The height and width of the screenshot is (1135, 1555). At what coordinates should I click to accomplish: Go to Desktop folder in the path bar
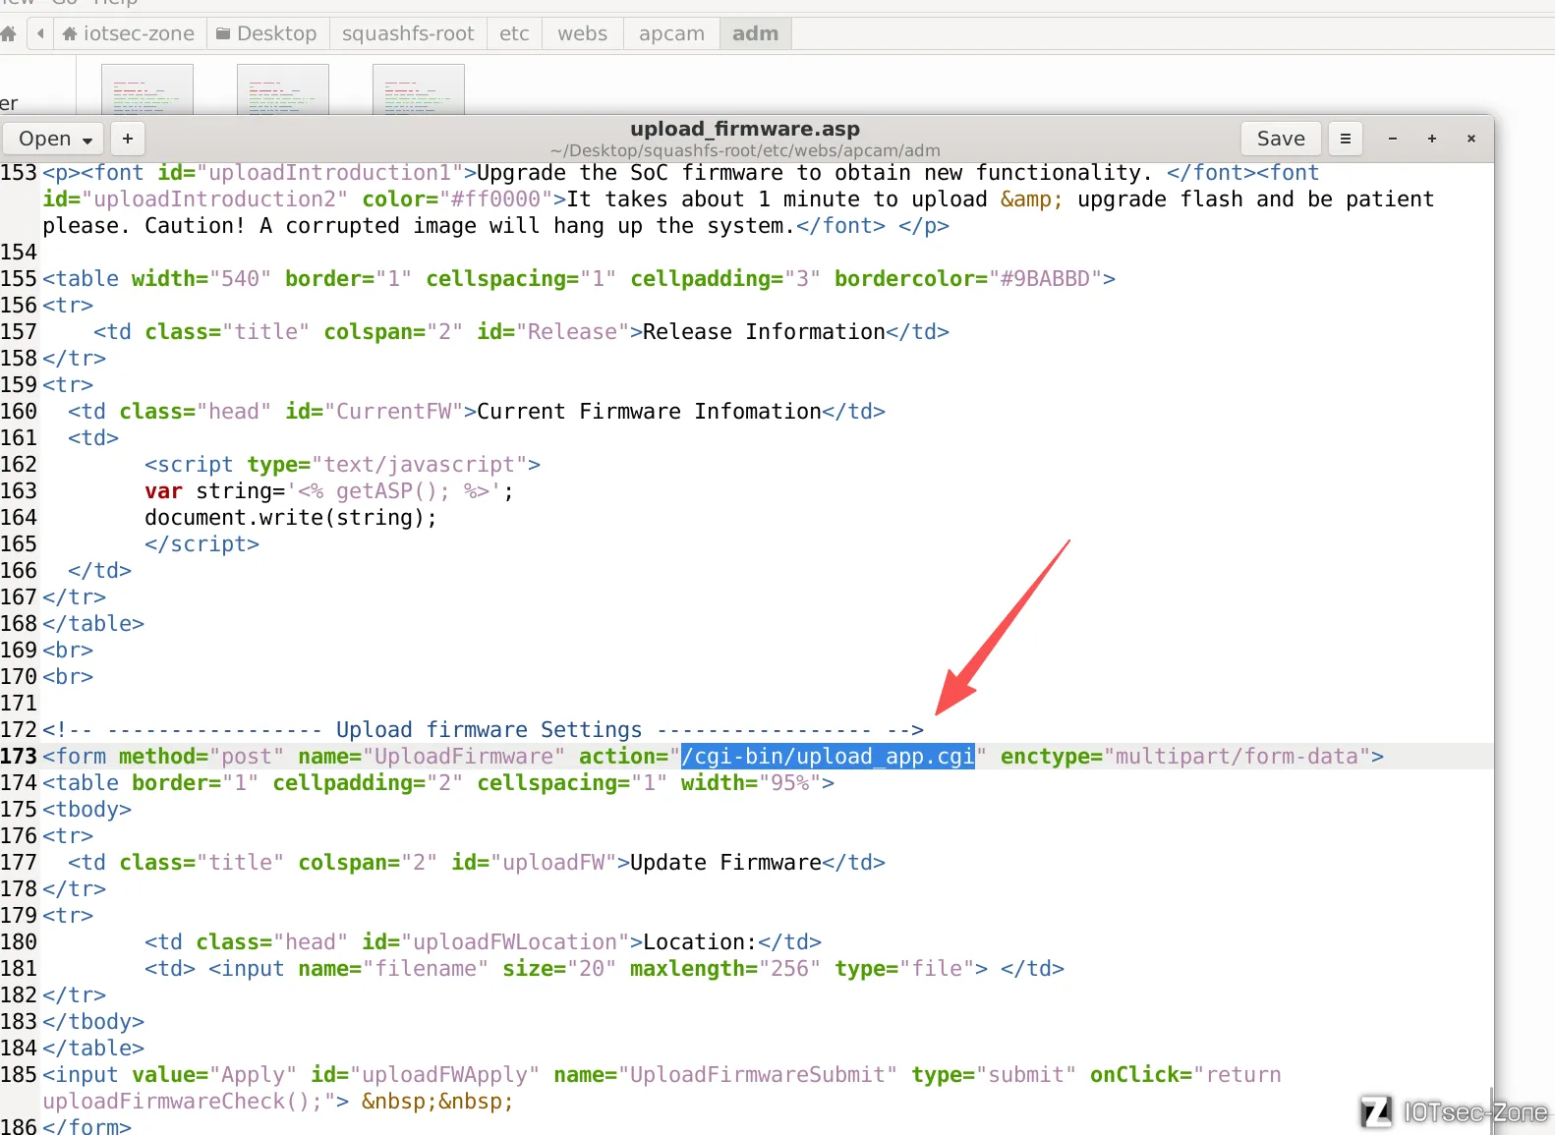pos(267,33)
